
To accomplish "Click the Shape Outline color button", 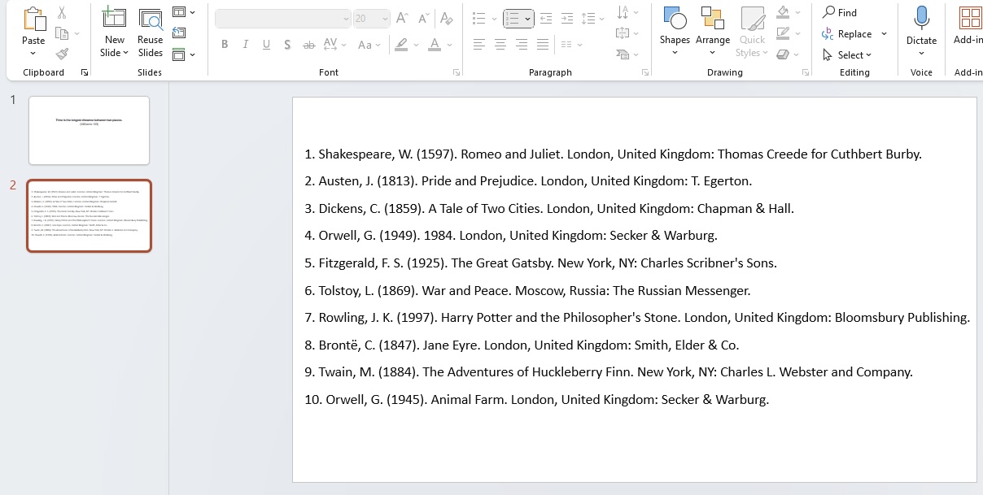I will click(x=783, y=33).
